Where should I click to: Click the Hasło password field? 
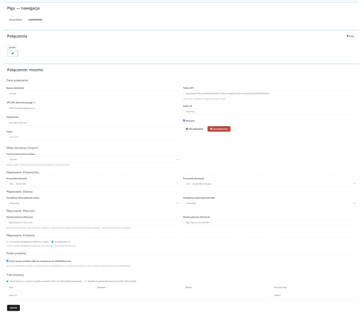click(93, 137)
